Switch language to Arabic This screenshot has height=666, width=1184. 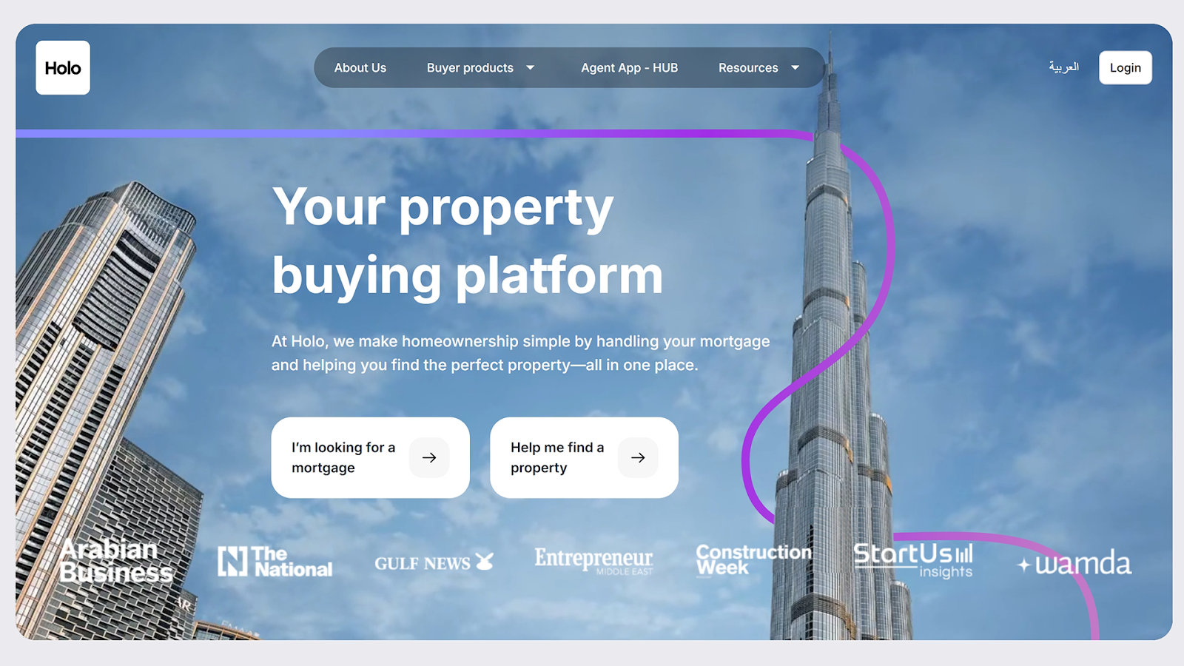pos(1064,67)
